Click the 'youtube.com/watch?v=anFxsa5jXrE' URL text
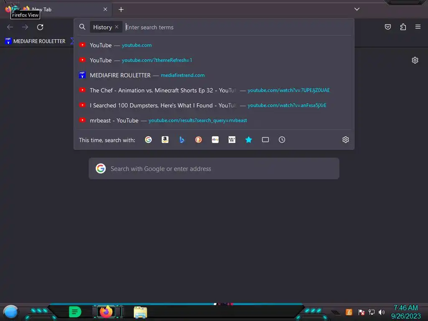 [287, 105]
